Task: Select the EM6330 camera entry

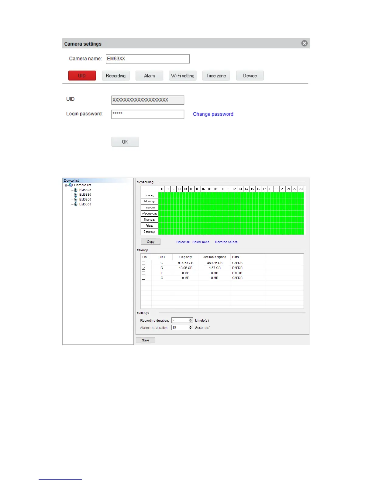Action: [x=85, y=195]
